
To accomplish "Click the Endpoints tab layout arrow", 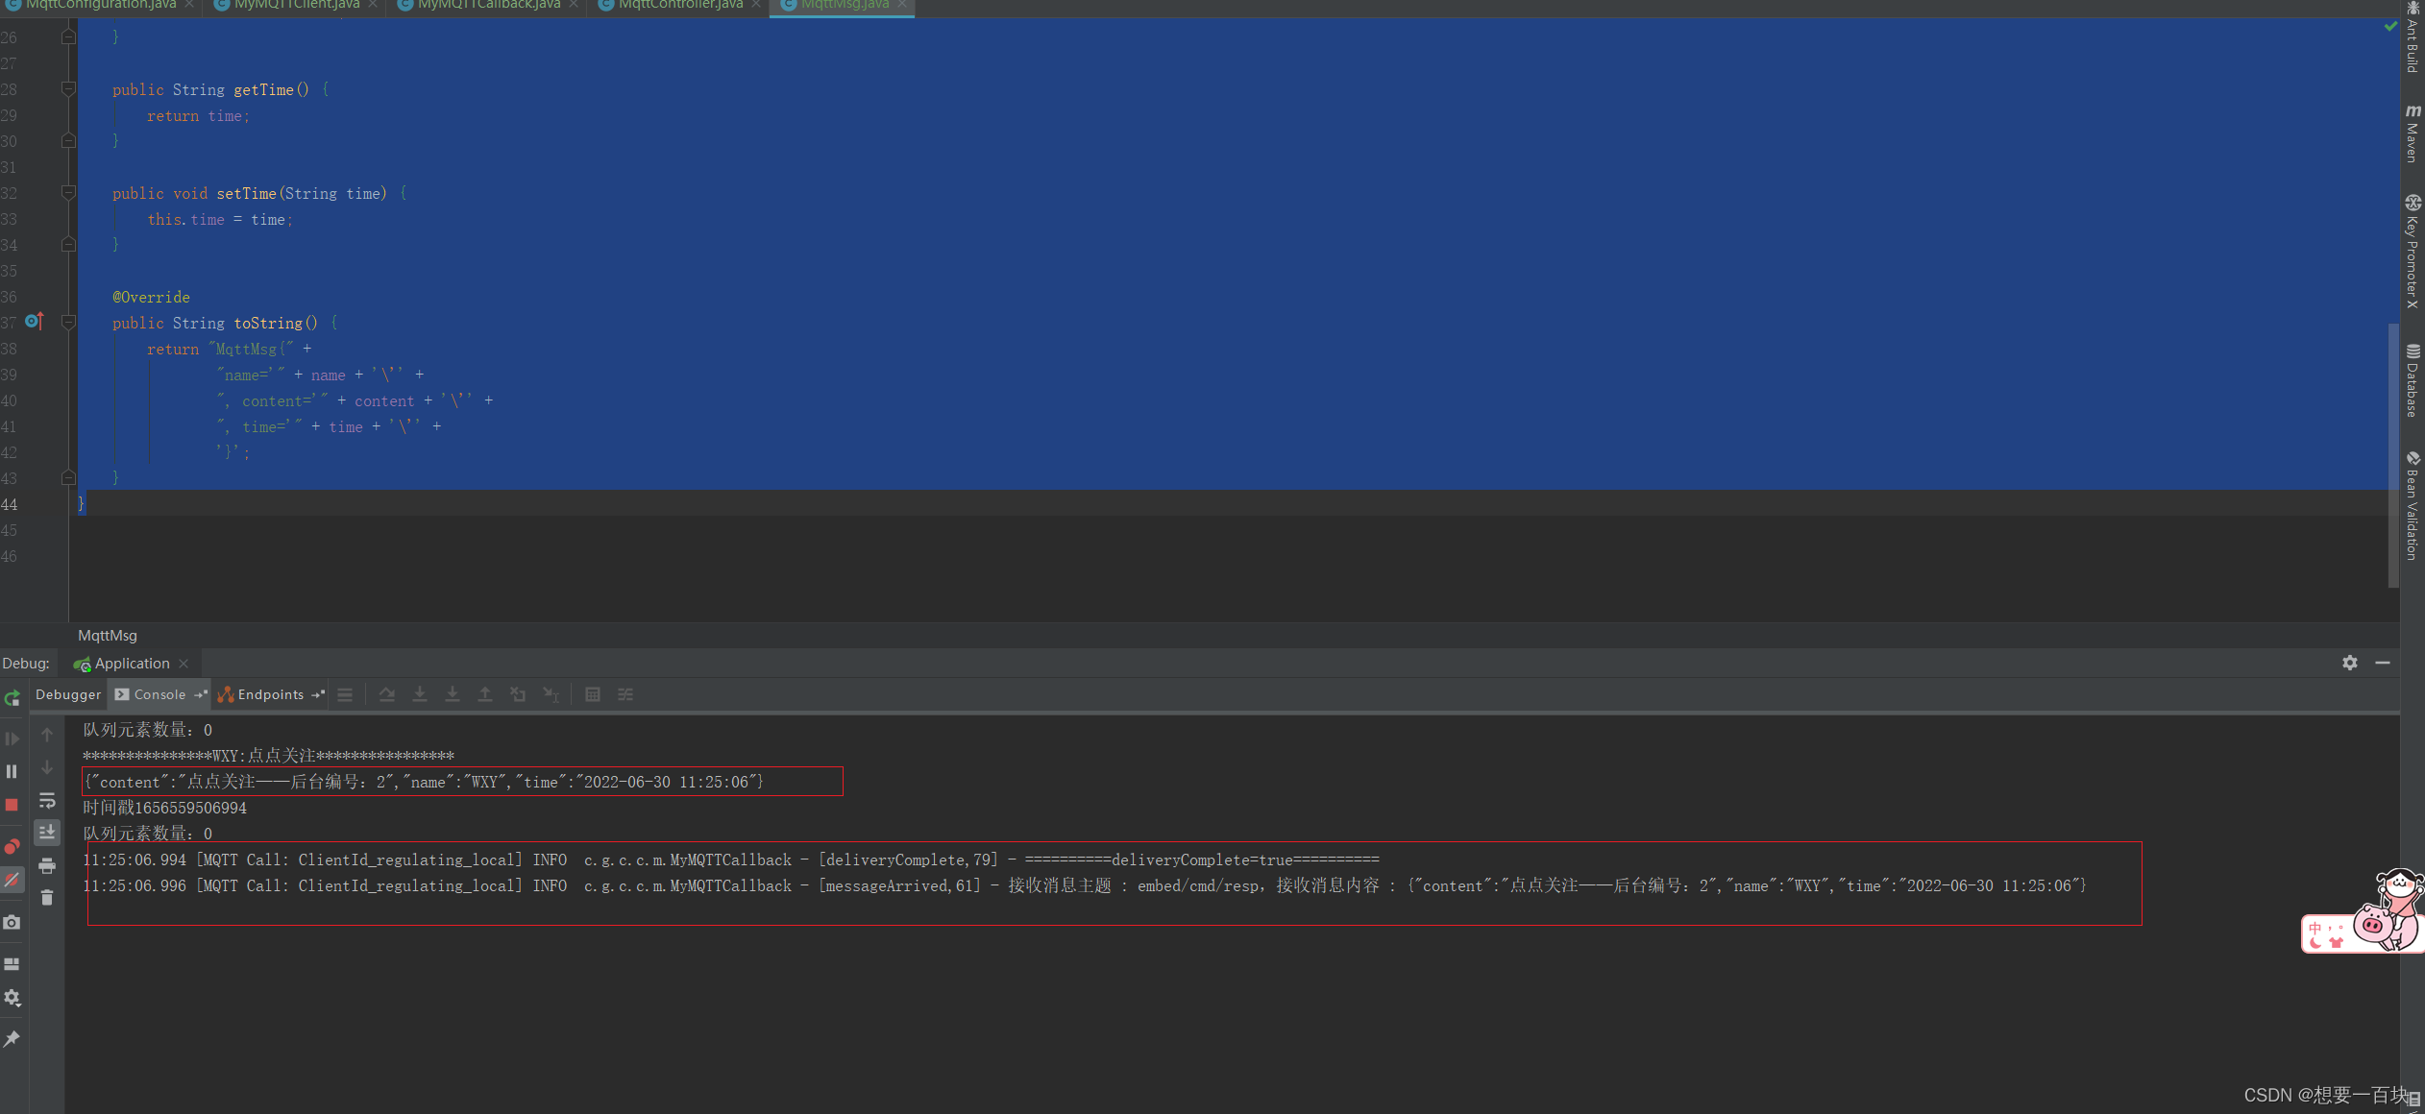I will (318, 694).
